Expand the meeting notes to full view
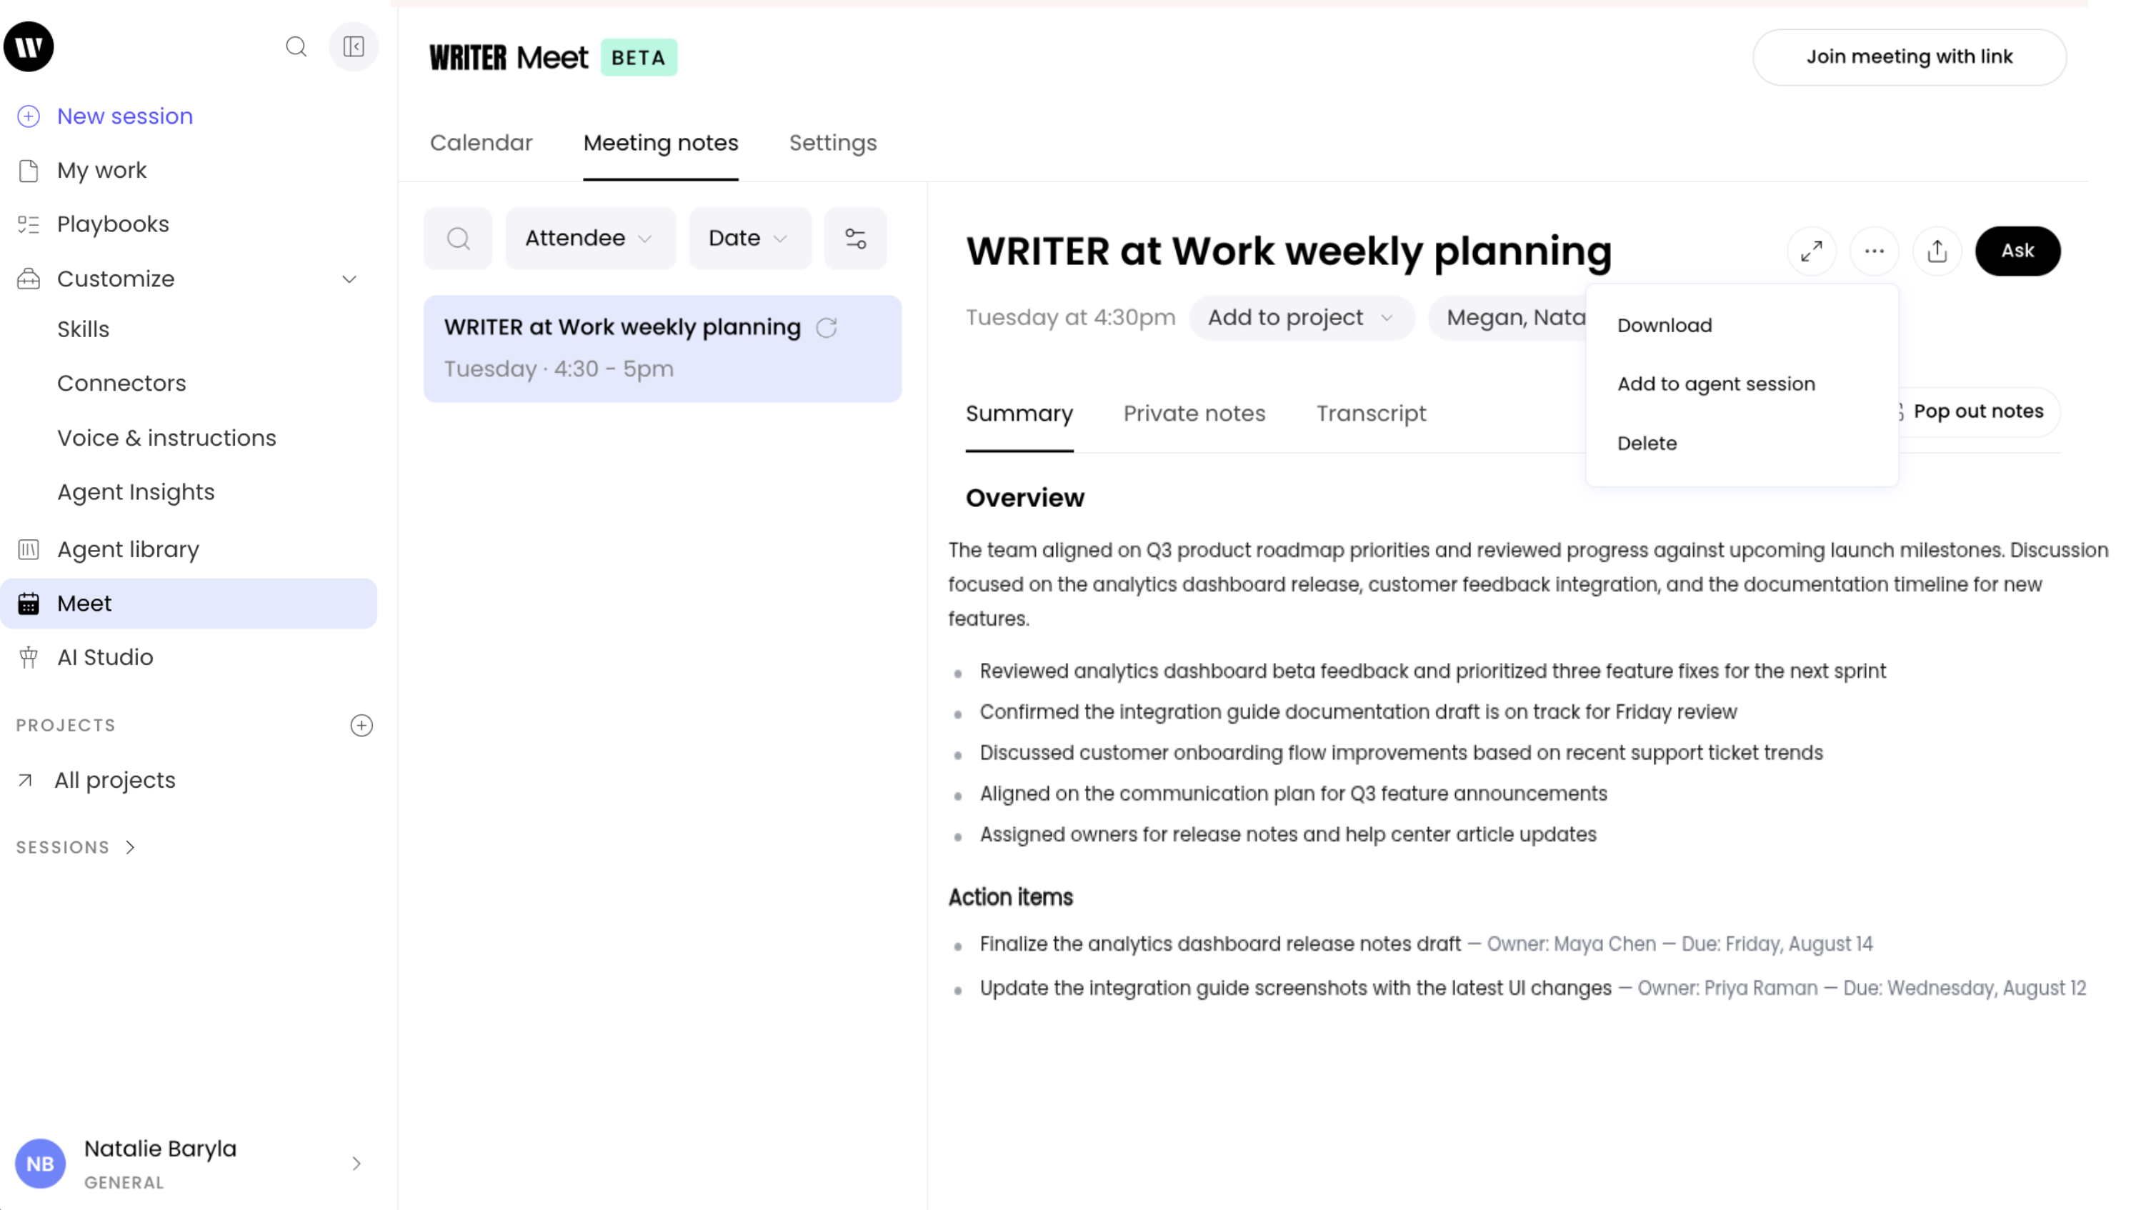 click(x=1812, y=251)
